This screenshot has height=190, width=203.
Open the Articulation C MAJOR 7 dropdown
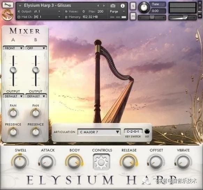[x=99, y=132]
